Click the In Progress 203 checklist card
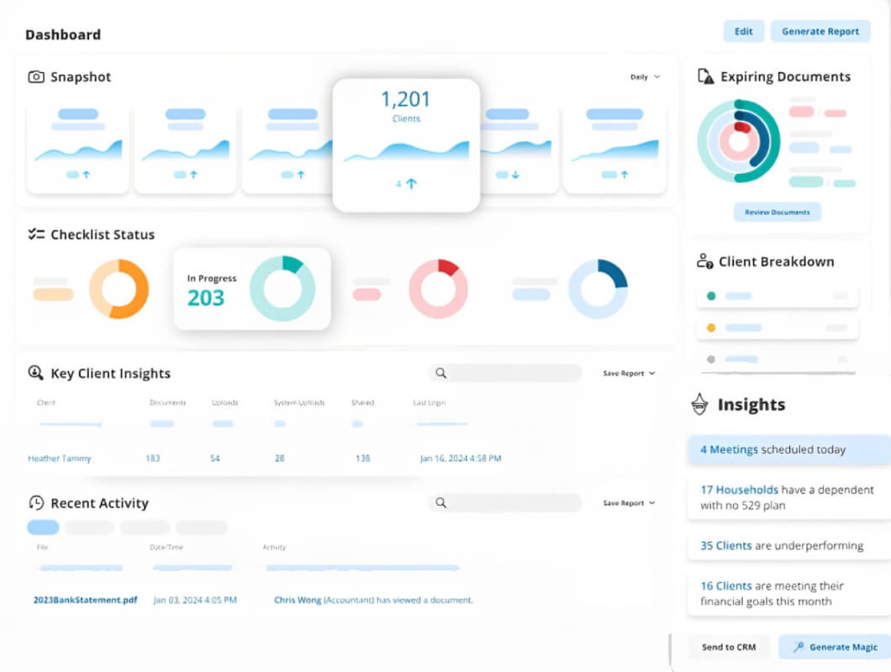 point(251,289)
